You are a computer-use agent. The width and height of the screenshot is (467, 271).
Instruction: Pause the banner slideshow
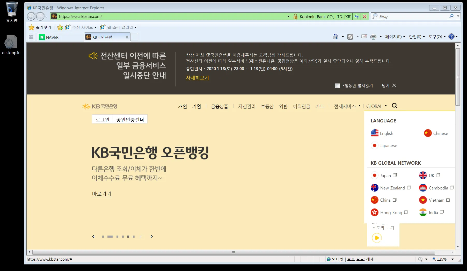(x=141, y=237)
